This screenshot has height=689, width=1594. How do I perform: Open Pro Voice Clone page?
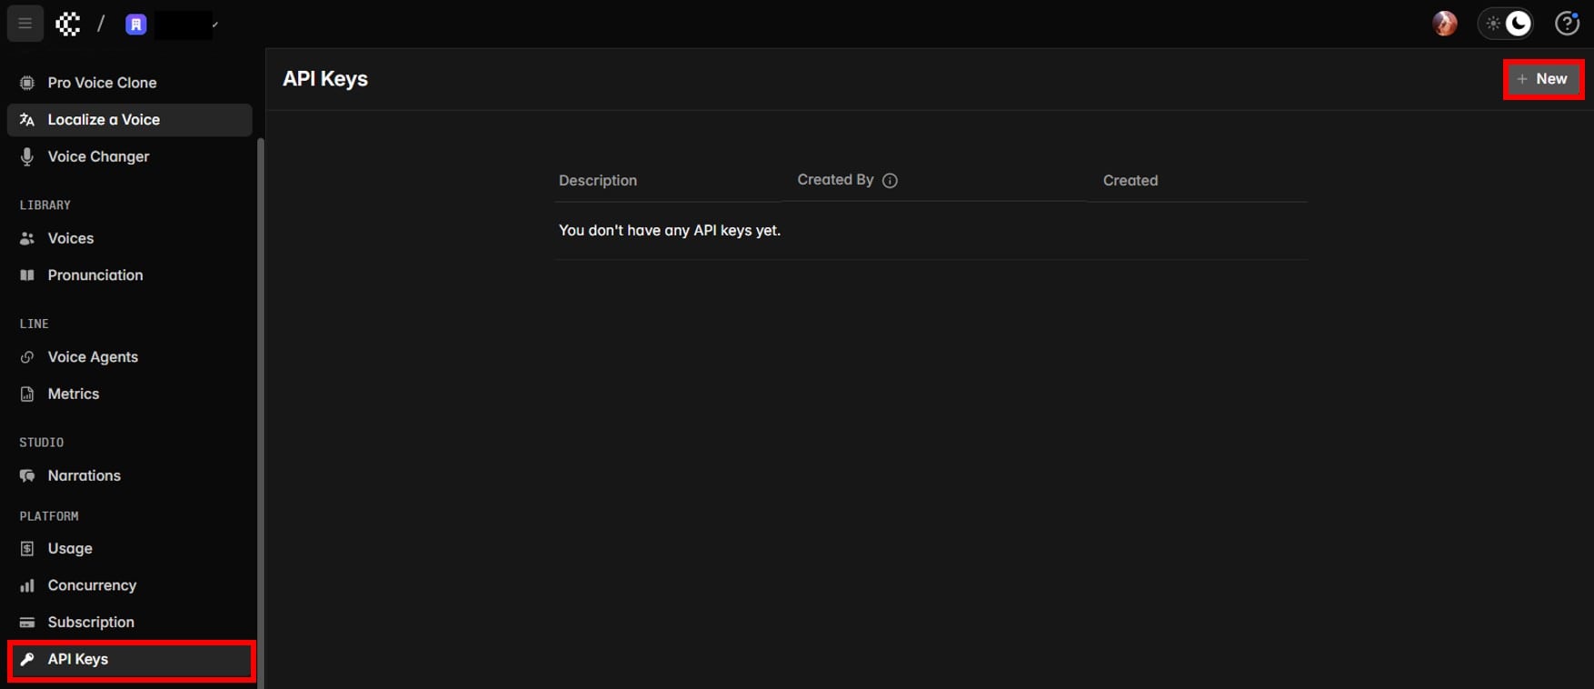(102, 83)
